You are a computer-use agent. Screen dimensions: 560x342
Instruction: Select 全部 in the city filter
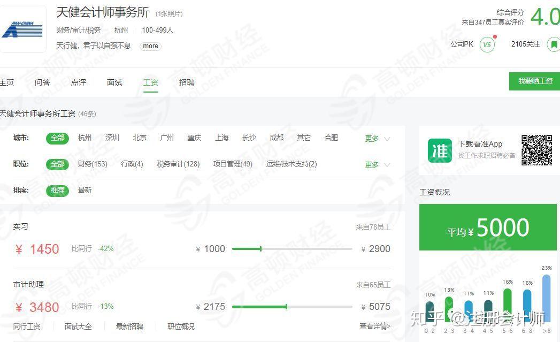coord(58,138)
